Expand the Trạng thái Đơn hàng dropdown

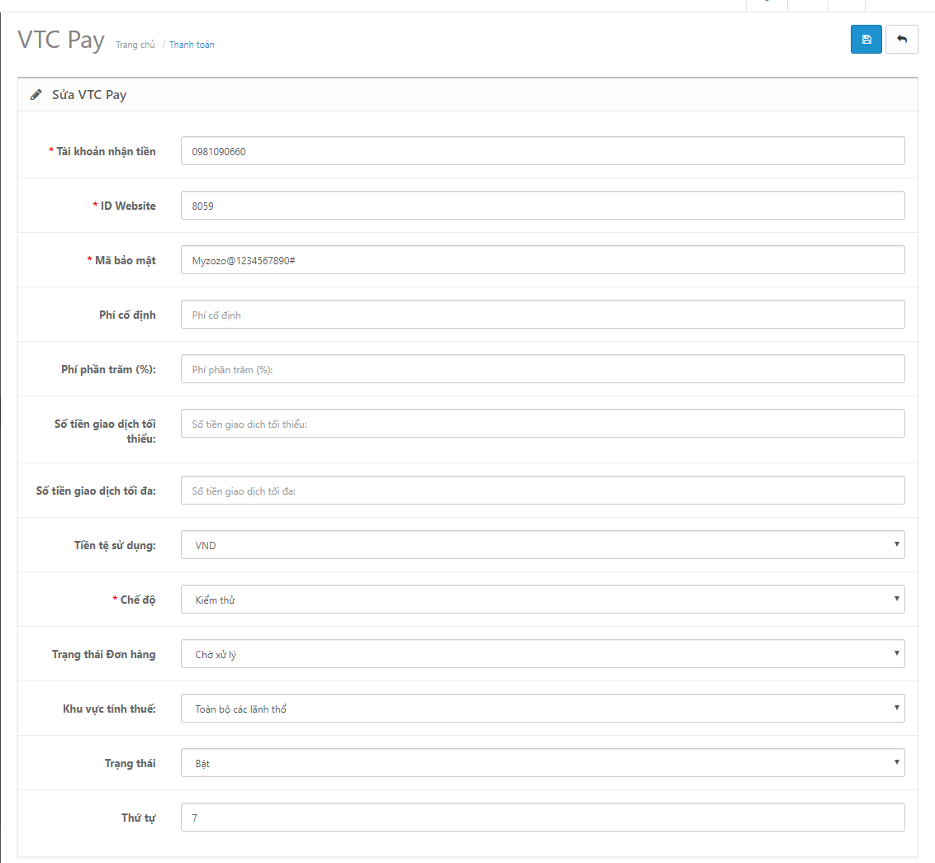pos(543,654)
